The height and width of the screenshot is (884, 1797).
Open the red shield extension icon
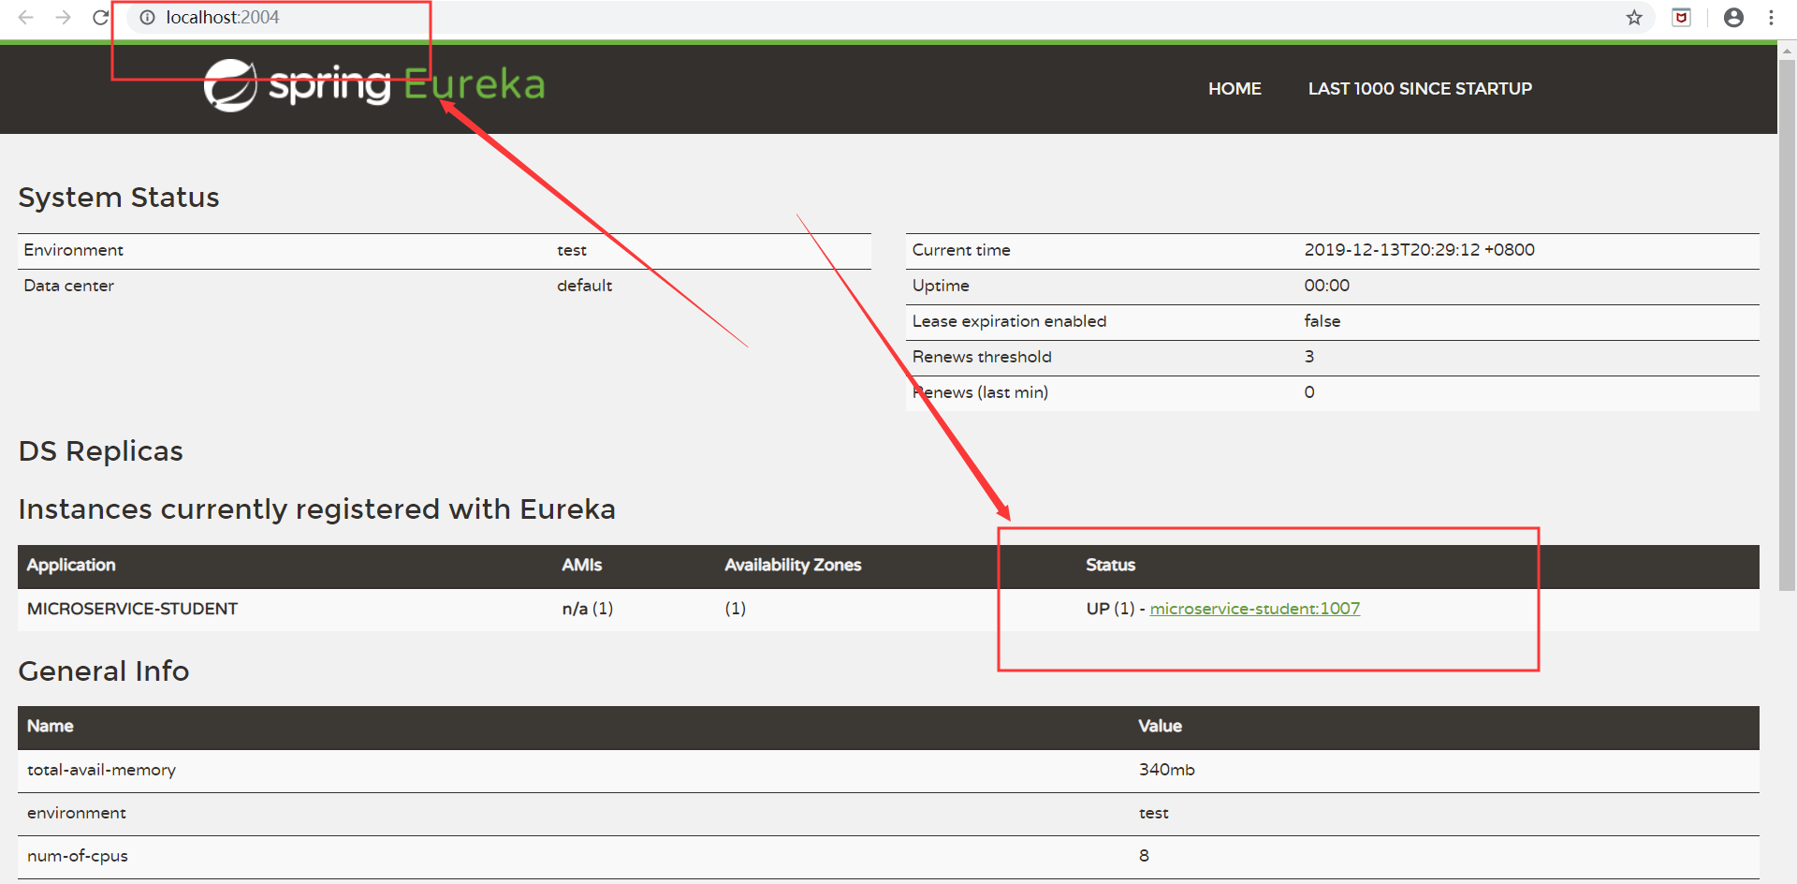coord(1681,17)
